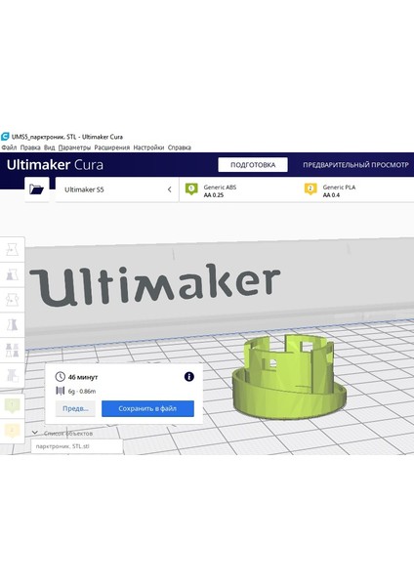The width and height of the screenshot is (414, 586).
Task: Open the Правка menu
Action: tap(30, 147)
